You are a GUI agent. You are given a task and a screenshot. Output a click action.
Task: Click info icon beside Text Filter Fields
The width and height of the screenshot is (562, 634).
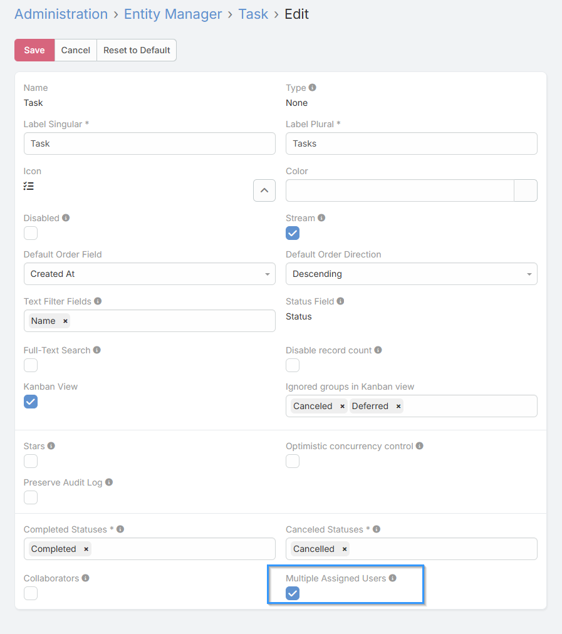tap(98, 301)
